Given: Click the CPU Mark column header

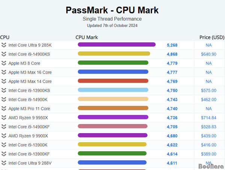Looking at the screenshot, I should (87, 38).
